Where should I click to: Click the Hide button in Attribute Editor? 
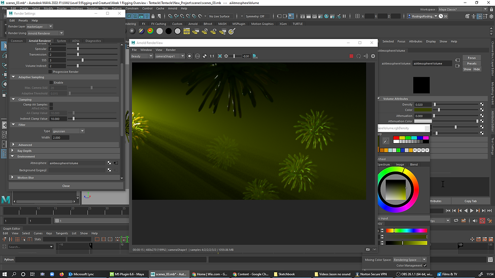pos(476,69)
